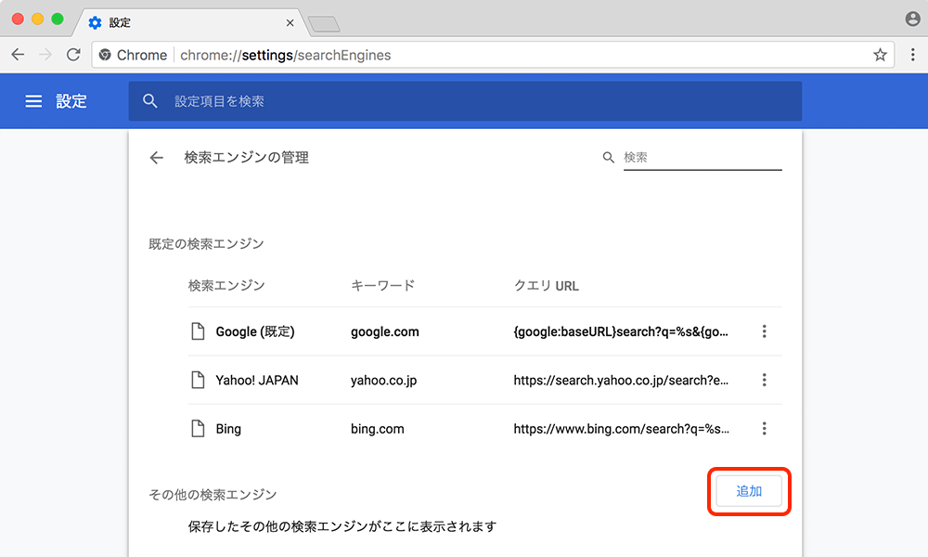Click magnifier beside 検索 field
Screen dimensions: 928x557
[609, 158]
